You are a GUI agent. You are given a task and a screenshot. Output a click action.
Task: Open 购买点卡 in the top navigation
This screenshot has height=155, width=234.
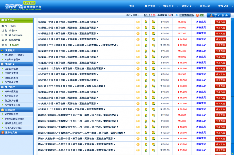pos(168,6)
